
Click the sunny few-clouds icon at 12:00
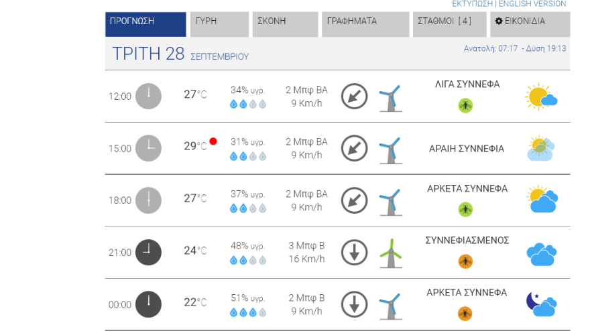pyautogui.click(x=541, y=97)
